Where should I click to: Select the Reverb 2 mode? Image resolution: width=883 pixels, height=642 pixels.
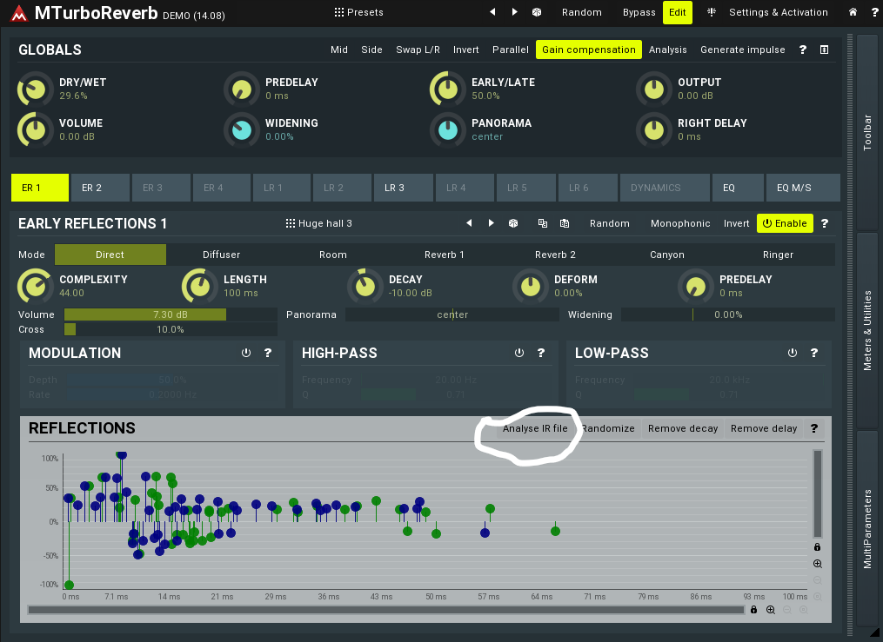tap(555, 255)
